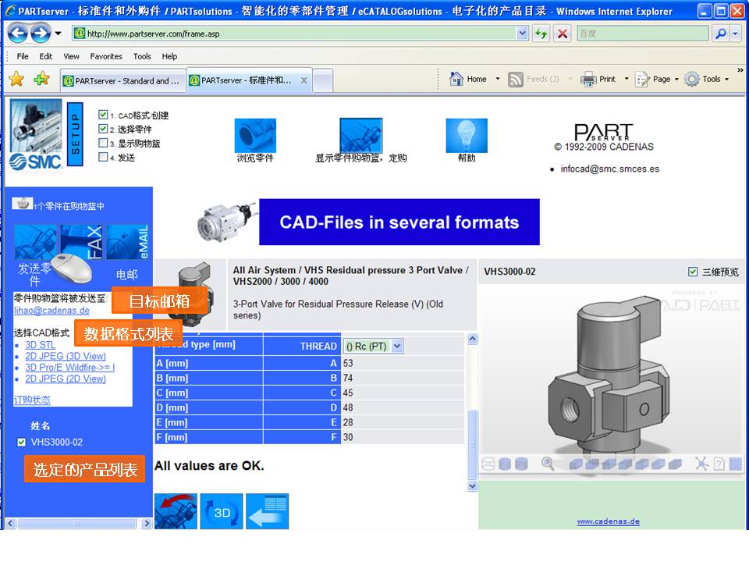Open the Edit menu
This screenshot has height=562, width=749.
pyautogui.click(x=46, y=56)
